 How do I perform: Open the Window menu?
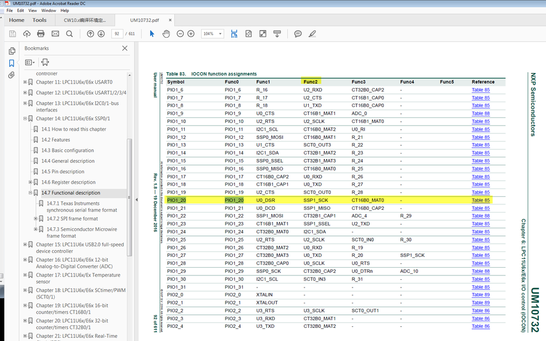(49, 10)
